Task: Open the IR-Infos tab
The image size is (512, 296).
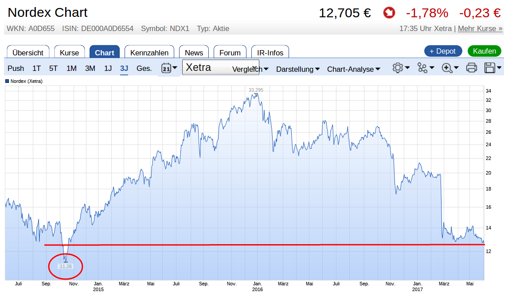Action: [x=270, y=52]
